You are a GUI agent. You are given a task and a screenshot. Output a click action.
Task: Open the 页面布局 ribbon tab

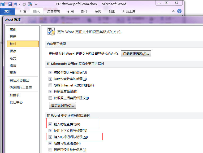pos(53,11)
